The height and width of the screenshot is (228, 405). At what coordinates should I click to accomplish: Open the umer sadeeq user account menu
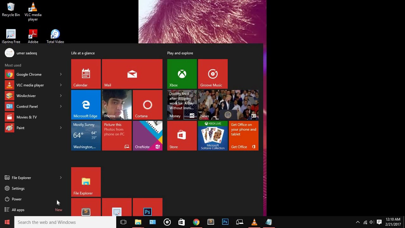[x=21, y=53]
